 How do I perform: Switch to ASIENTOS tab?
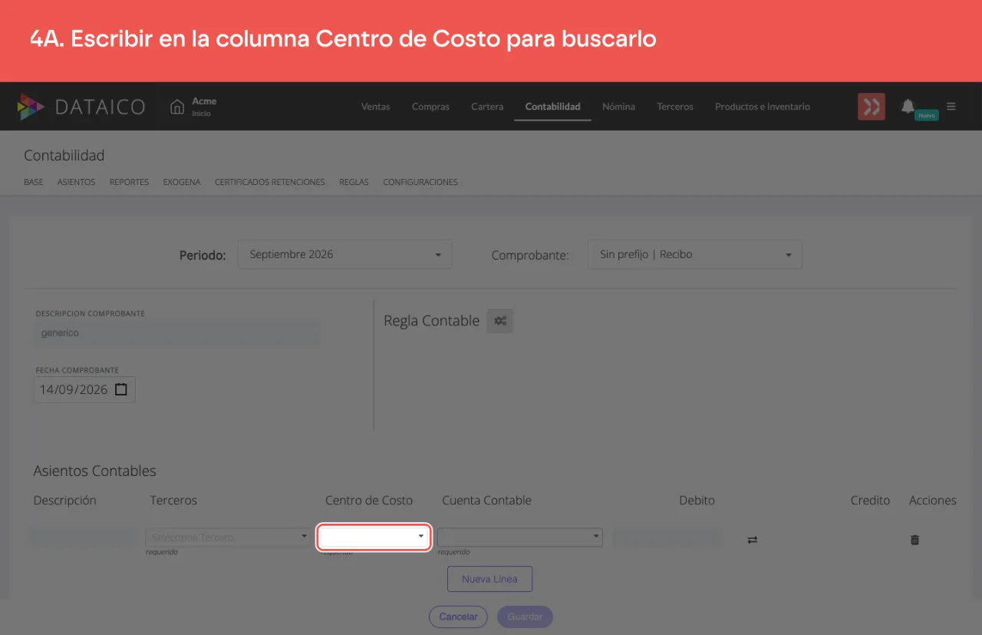click(x=76, y=182)
